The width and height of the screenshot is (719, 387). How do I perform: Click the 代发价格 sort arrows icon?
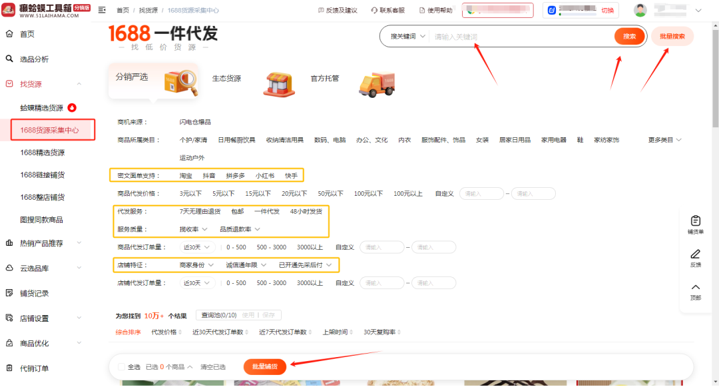click(x=180, y=332)
